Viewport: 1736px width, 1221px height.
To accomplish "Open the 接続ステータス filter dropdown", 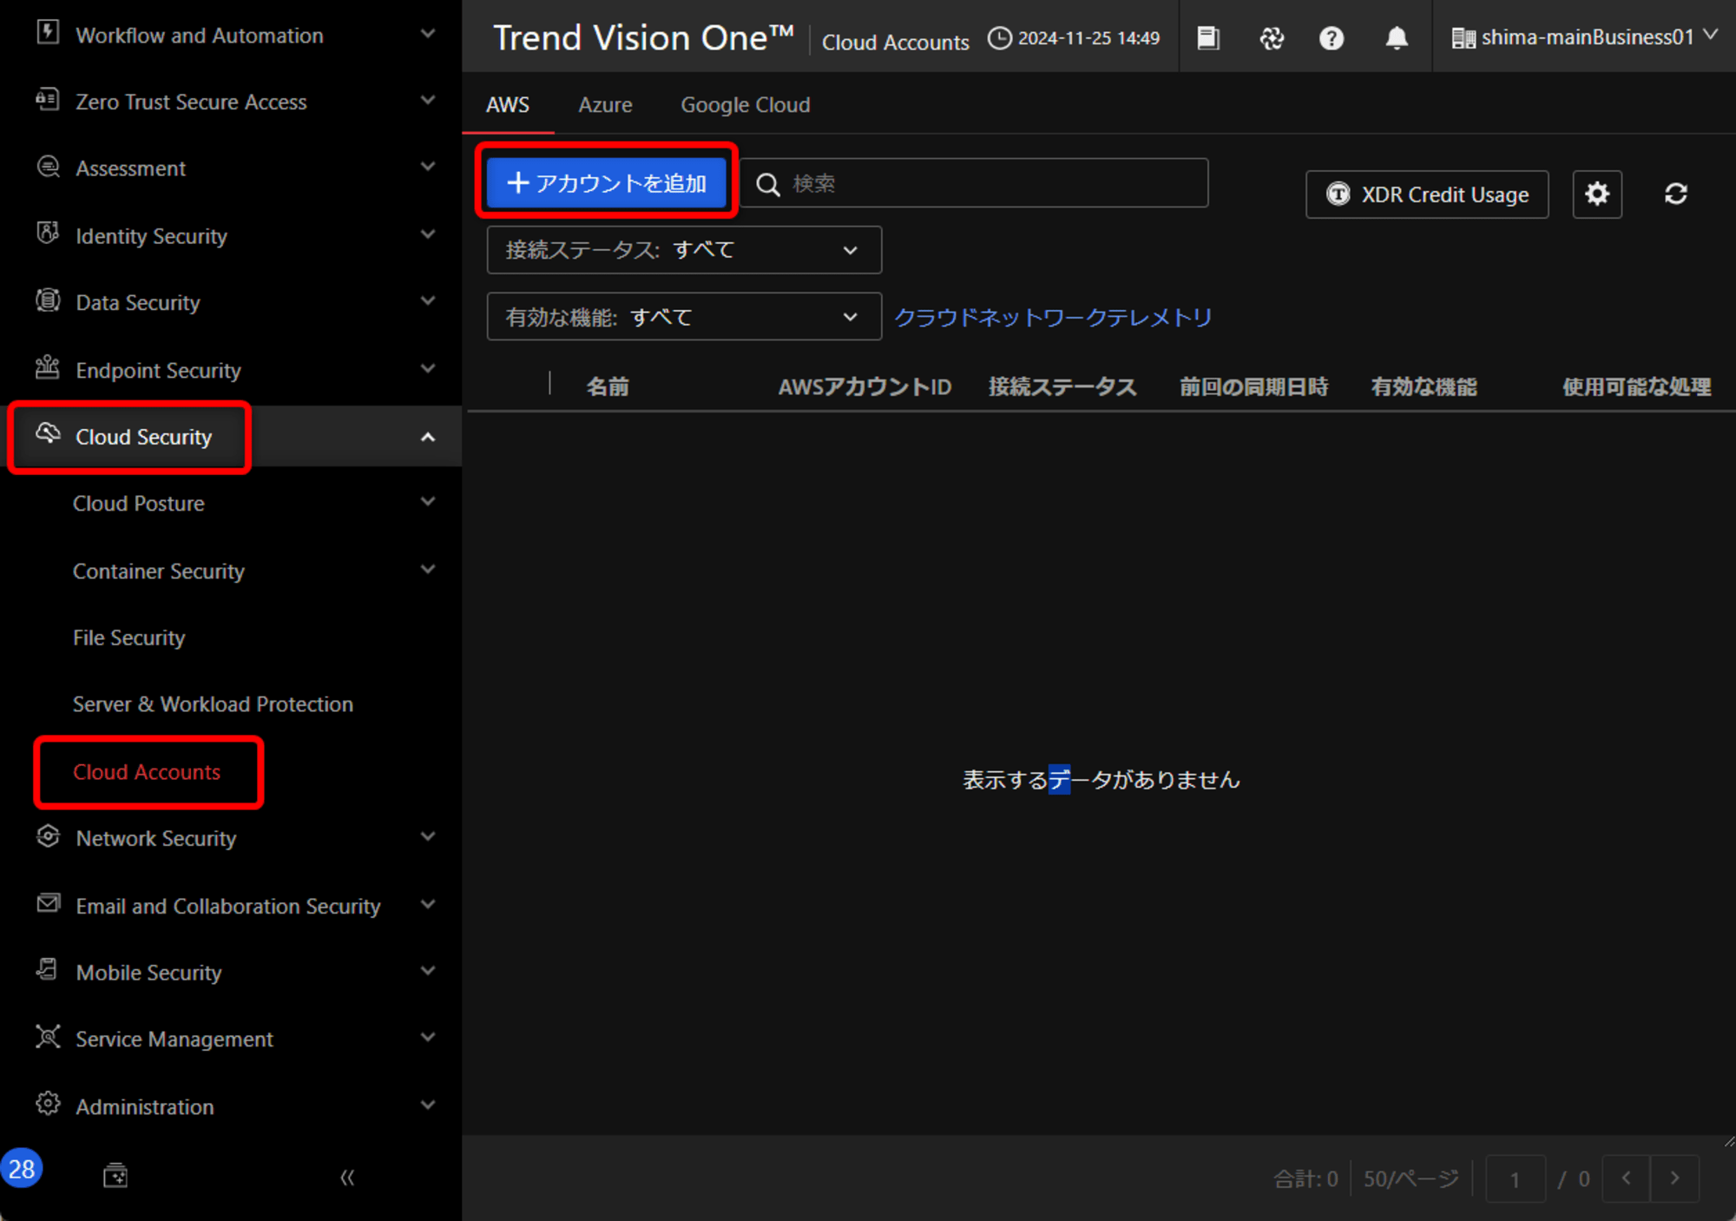I will [x=684, y=250].
